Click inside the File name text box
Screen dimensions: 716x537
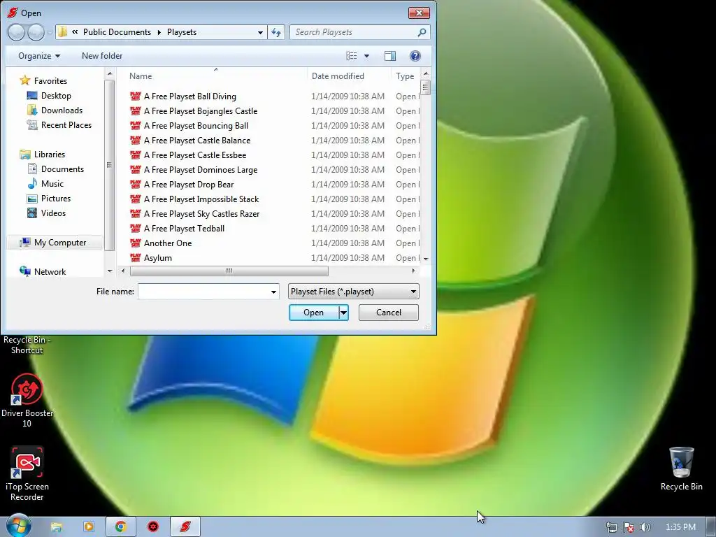pyautogui.click(x=203, y=292)
